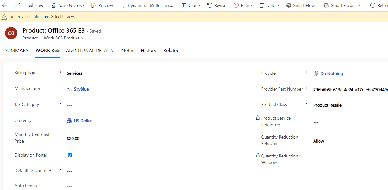The height and width of the screenshot is (190, 388).
Task: Click the Quantity Reduction Window value
Action: tap(316, 160)
